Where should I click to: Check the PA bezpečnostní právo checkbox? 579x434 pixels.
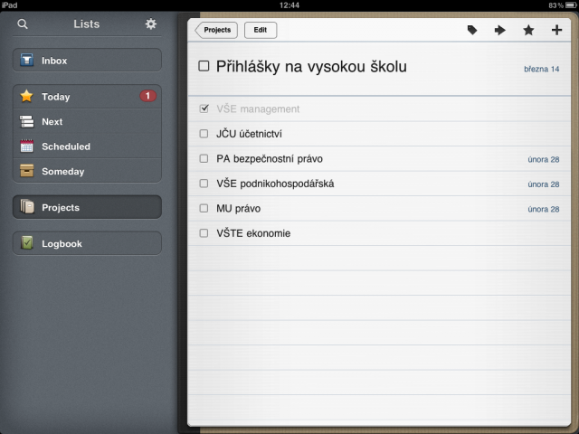pos(204,158)
